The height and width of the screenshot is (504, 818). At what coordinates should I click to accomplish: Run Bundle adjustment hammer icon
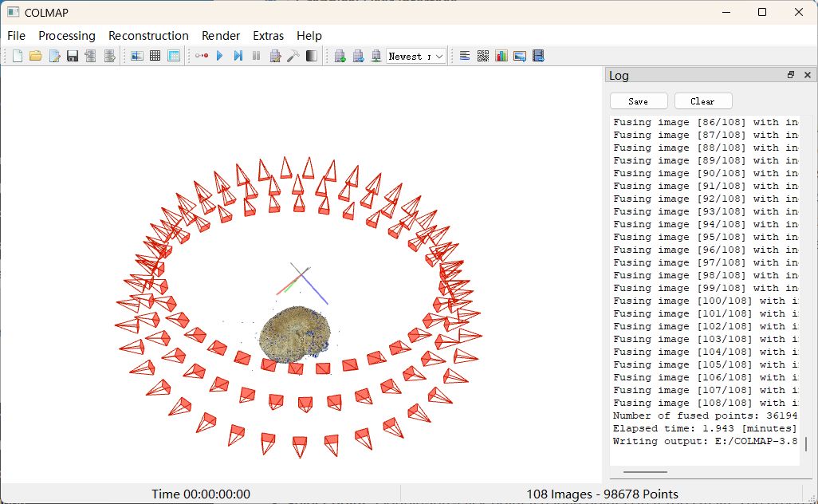(293, 56)
